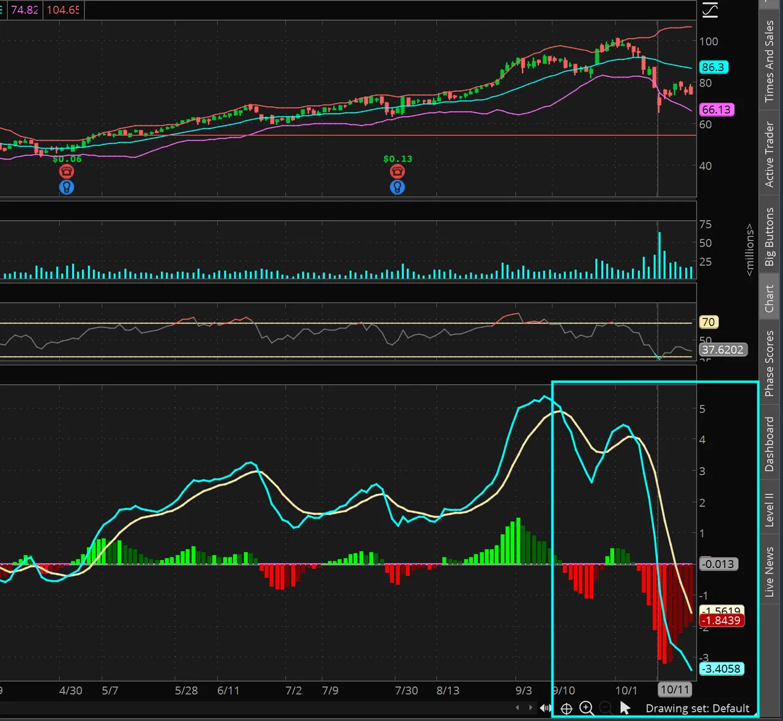Open the Live News side tab

[x=770, y=571]
